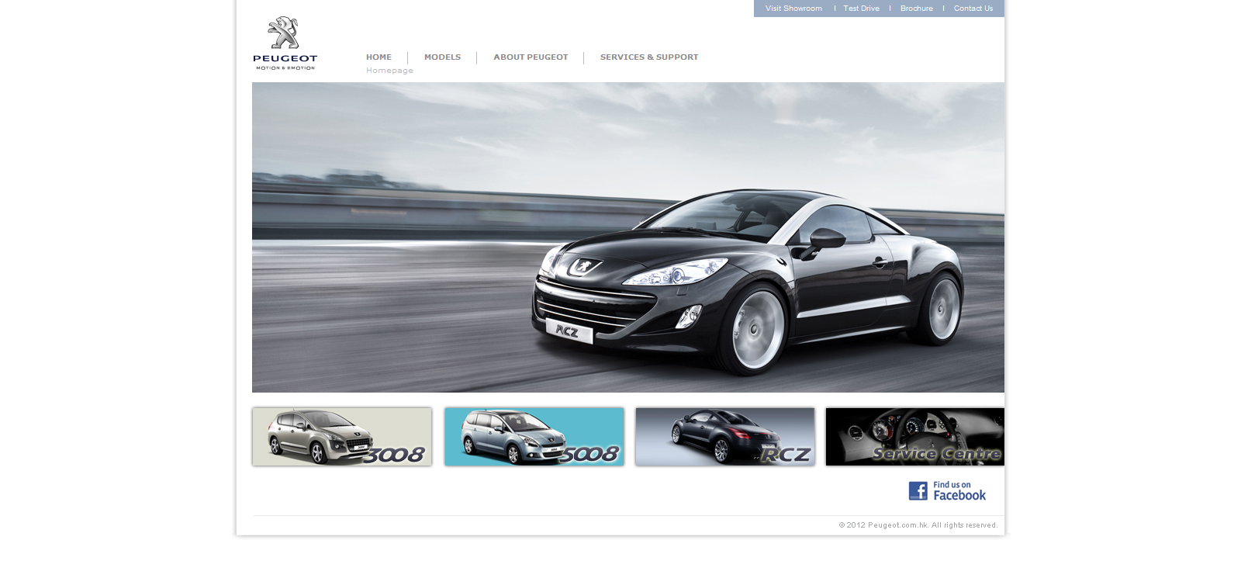Open the ABOUT PEUGEOT menu
The height and width of the screenshot is (585, 1241).
(531, 57)
